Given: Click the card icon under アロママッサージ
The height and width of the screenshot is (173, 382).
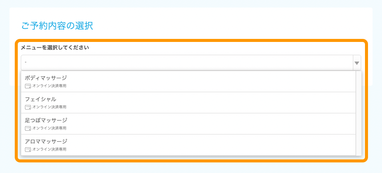Looking at the screenshot, I should tap(28, 150).
